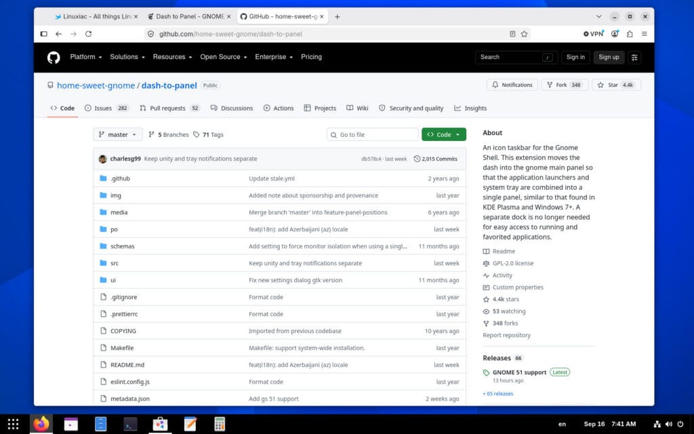Click the volume speaker tray icon

pos(669,424)
